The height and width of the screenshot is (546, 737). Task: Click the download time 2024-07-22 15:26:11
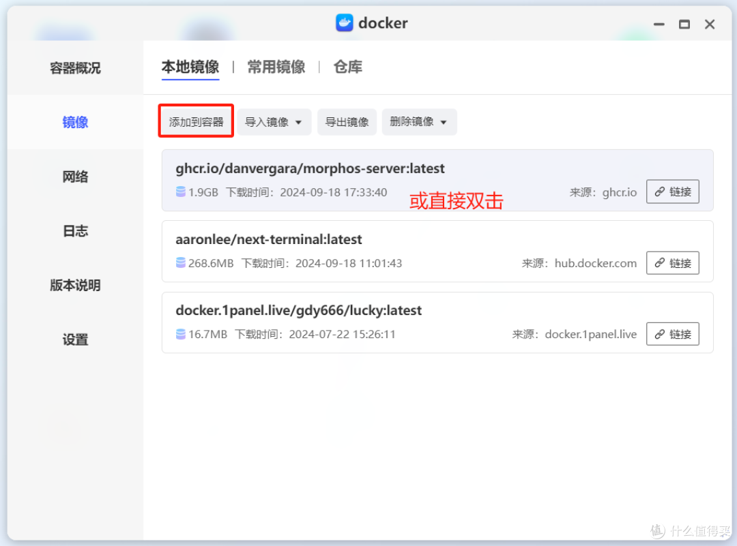(342, 334)
